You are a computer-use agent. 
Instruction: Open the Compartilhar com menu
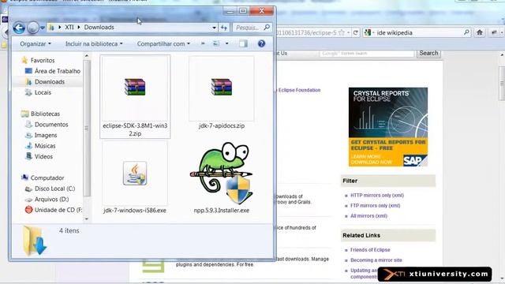pyautogui.click(x=163, y=44)
